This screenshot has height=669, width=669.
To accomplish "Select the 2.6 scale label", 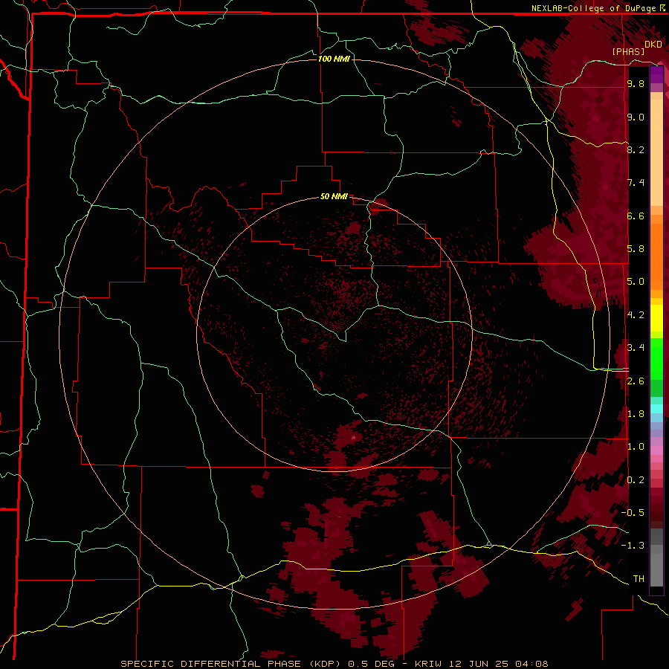I will [636, 381].
